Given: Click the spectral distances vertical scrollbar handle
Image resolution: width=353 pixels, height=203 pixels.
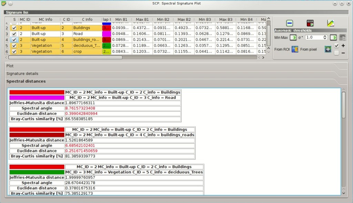Looking at the screenshot, I should (344, 105).
